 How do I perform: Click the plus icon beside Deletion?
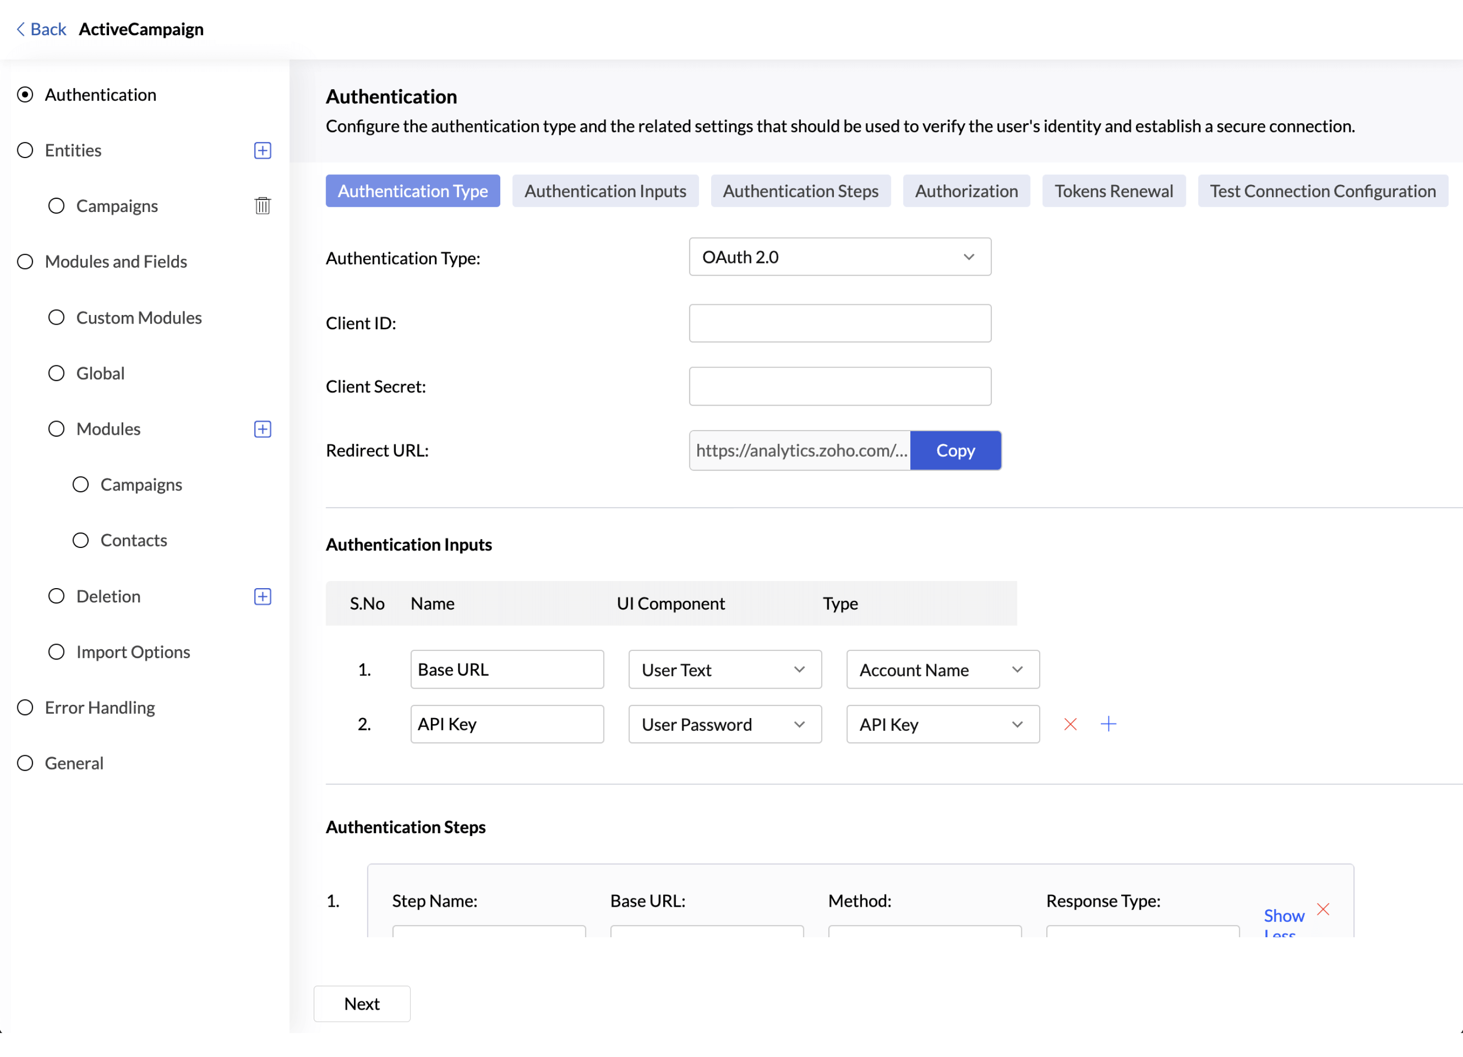pos(262,596)
